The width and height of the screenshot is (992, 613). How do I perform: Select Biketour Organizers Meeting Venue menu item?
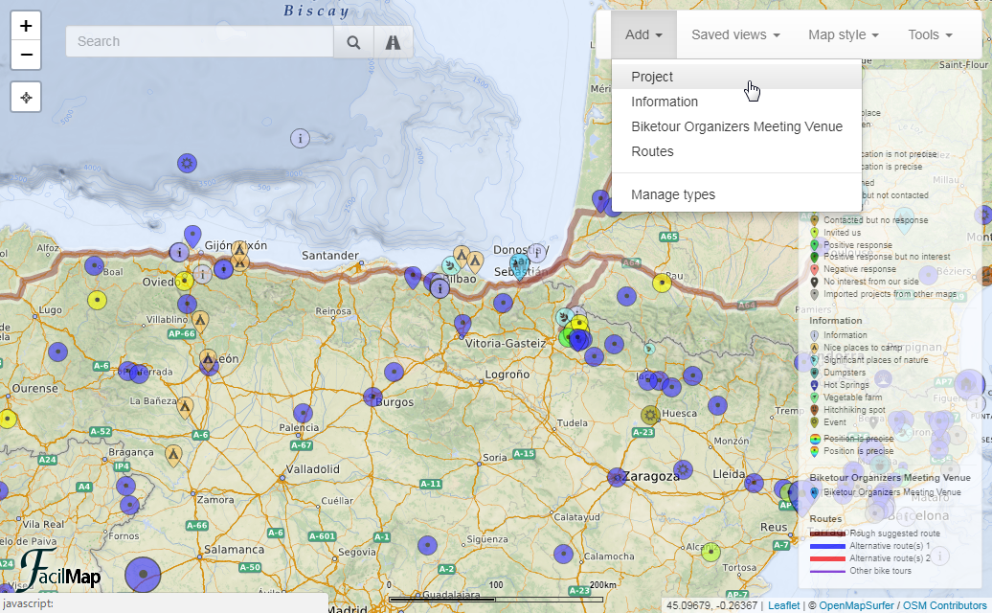tap(736, 126)
